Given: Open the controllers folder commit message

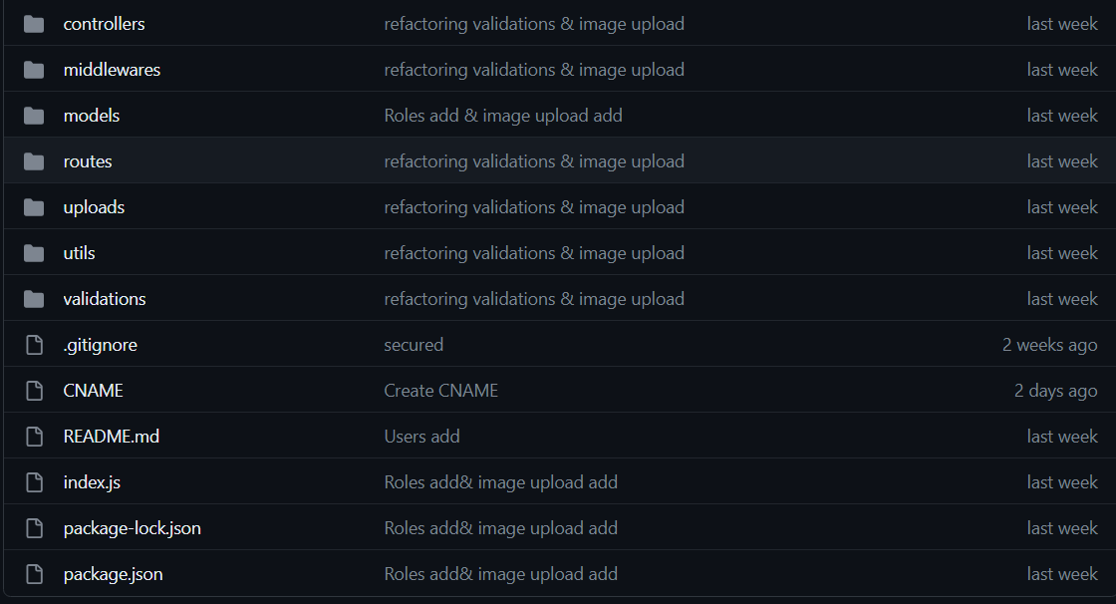Looking at the screenshot, I should click(x=534, y=24).
